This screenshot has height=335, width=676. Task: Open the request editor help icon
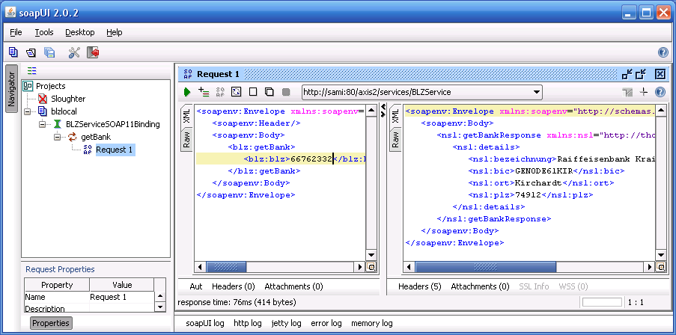point(660,92)
